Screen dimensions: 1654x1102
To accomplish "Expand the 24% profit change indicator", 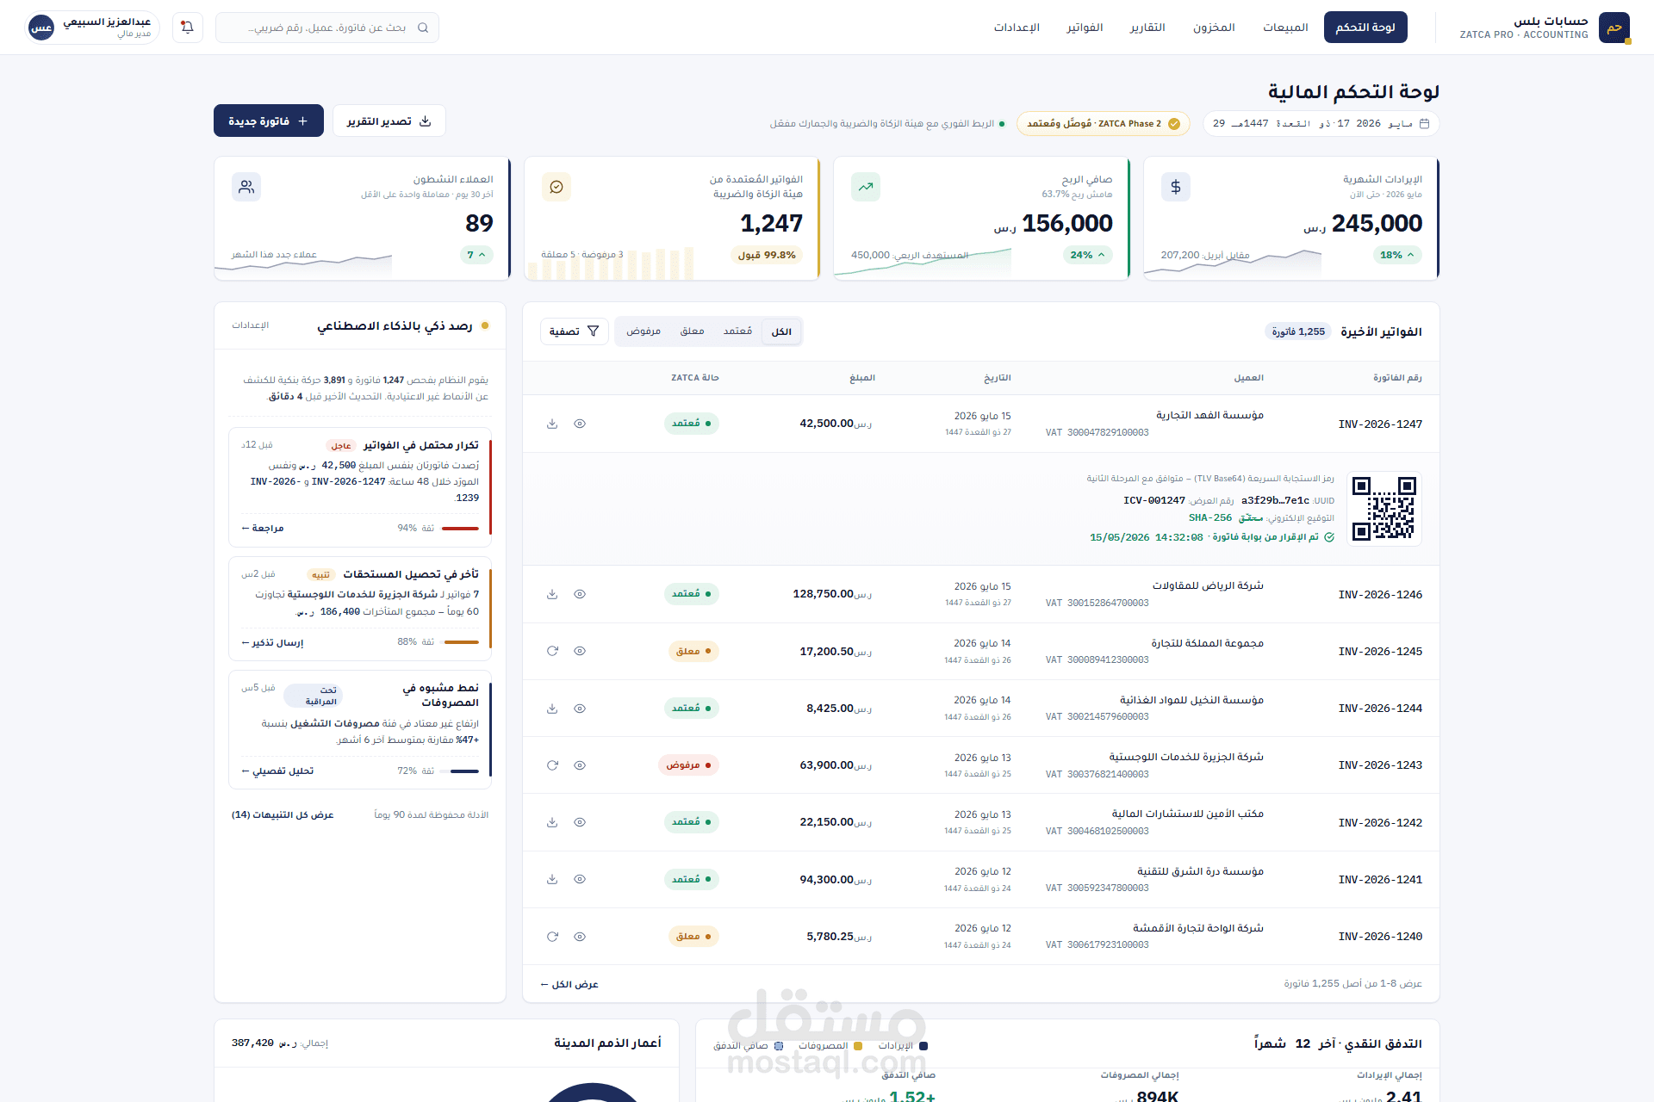I will pyautogui.click(x=1087, y=255).
